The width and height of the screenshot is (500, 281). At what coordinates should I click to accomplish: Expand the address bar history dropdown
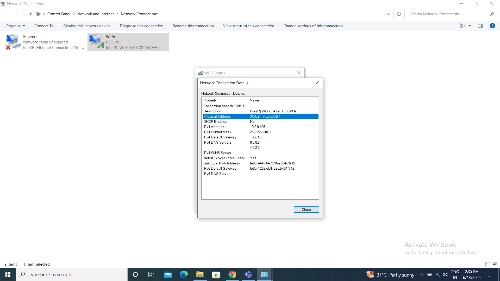pos(388,14)
